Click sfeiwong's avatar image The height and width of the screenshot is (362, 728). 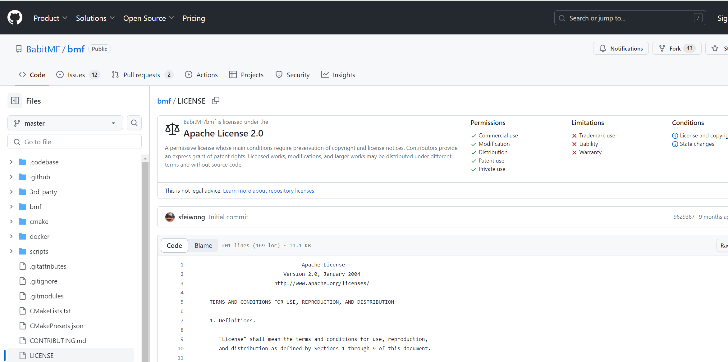tap(170, 217)
